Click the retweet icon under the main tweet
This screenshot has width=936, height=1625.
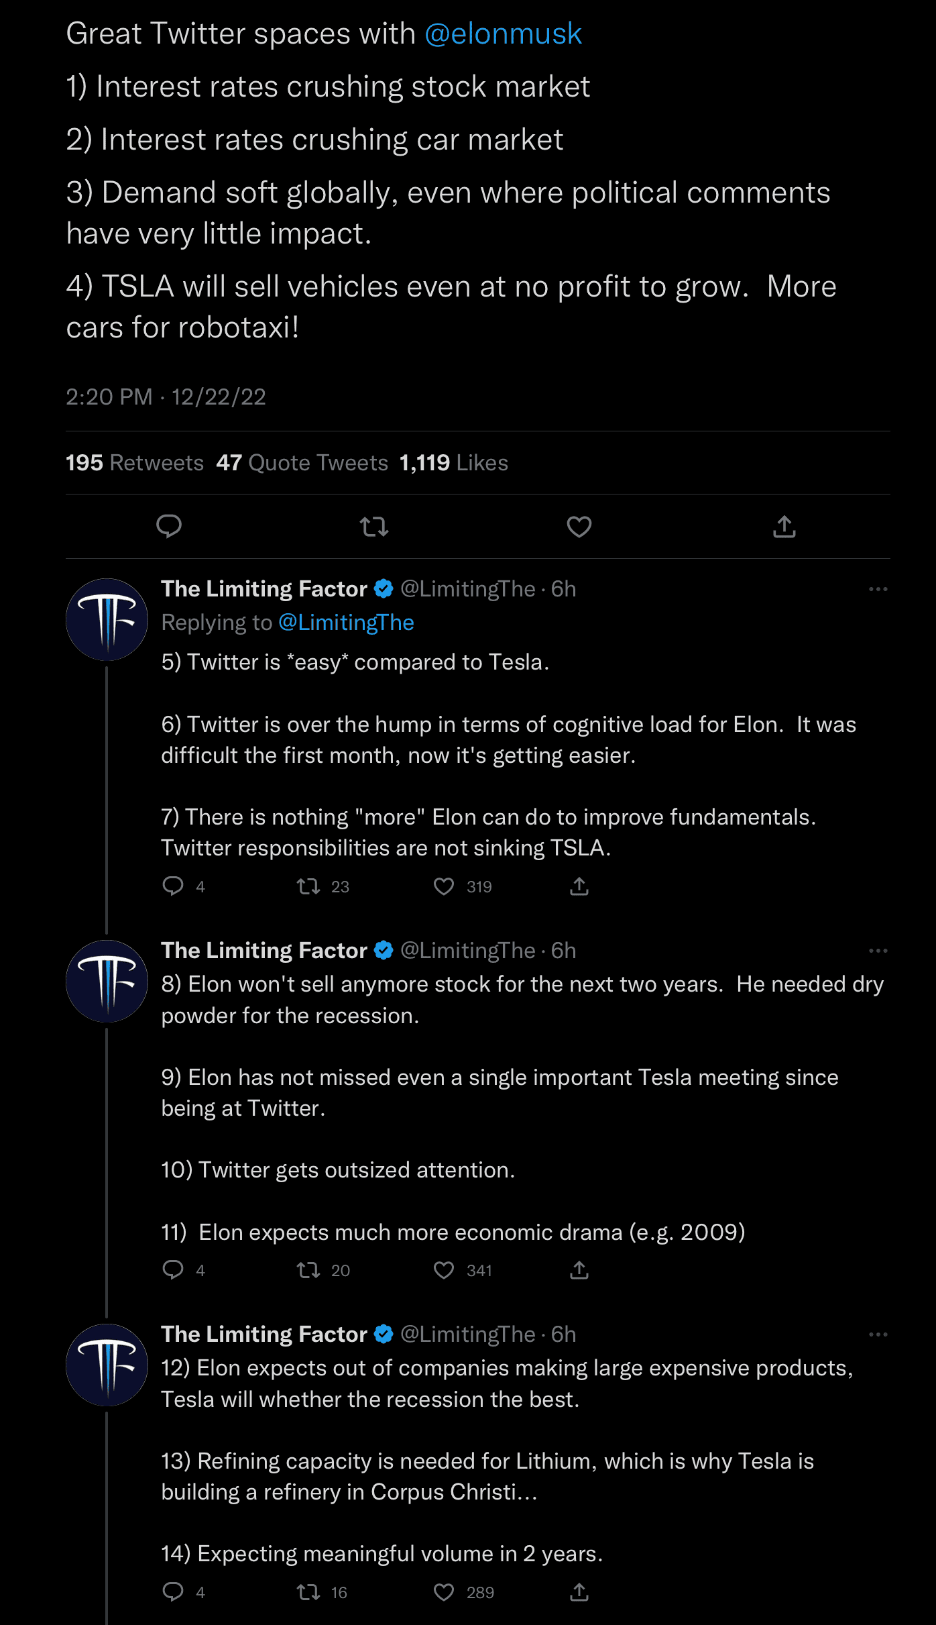pyautogui.click(x=374, y=527)
